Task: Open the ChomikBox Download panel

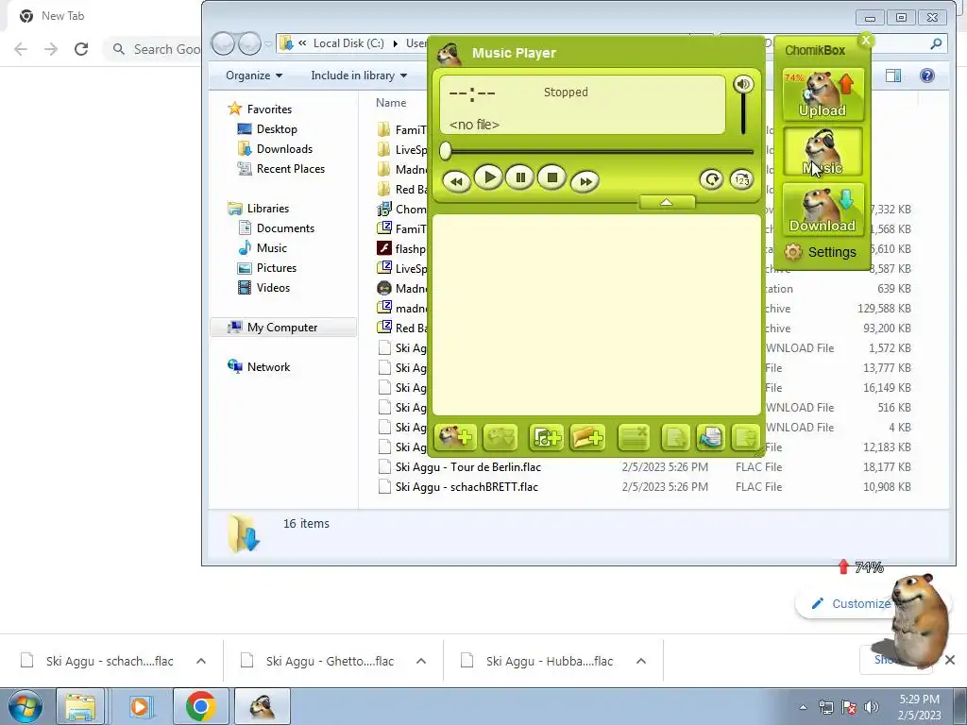Action: (823, 209)
